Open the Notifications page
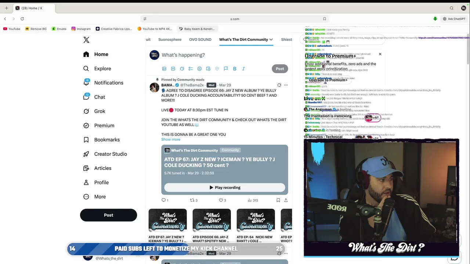This screenshot has width=470, height=264. tap(103, 83)
